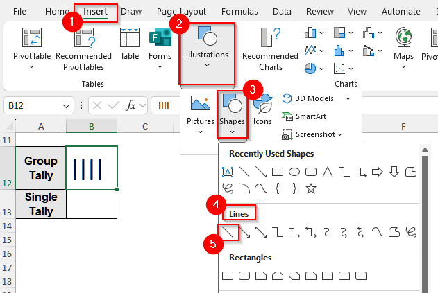The height and width of the screenshot is (293, 438).
Task: Open the waterfall chart dropdown
Action: click(380, 33)
